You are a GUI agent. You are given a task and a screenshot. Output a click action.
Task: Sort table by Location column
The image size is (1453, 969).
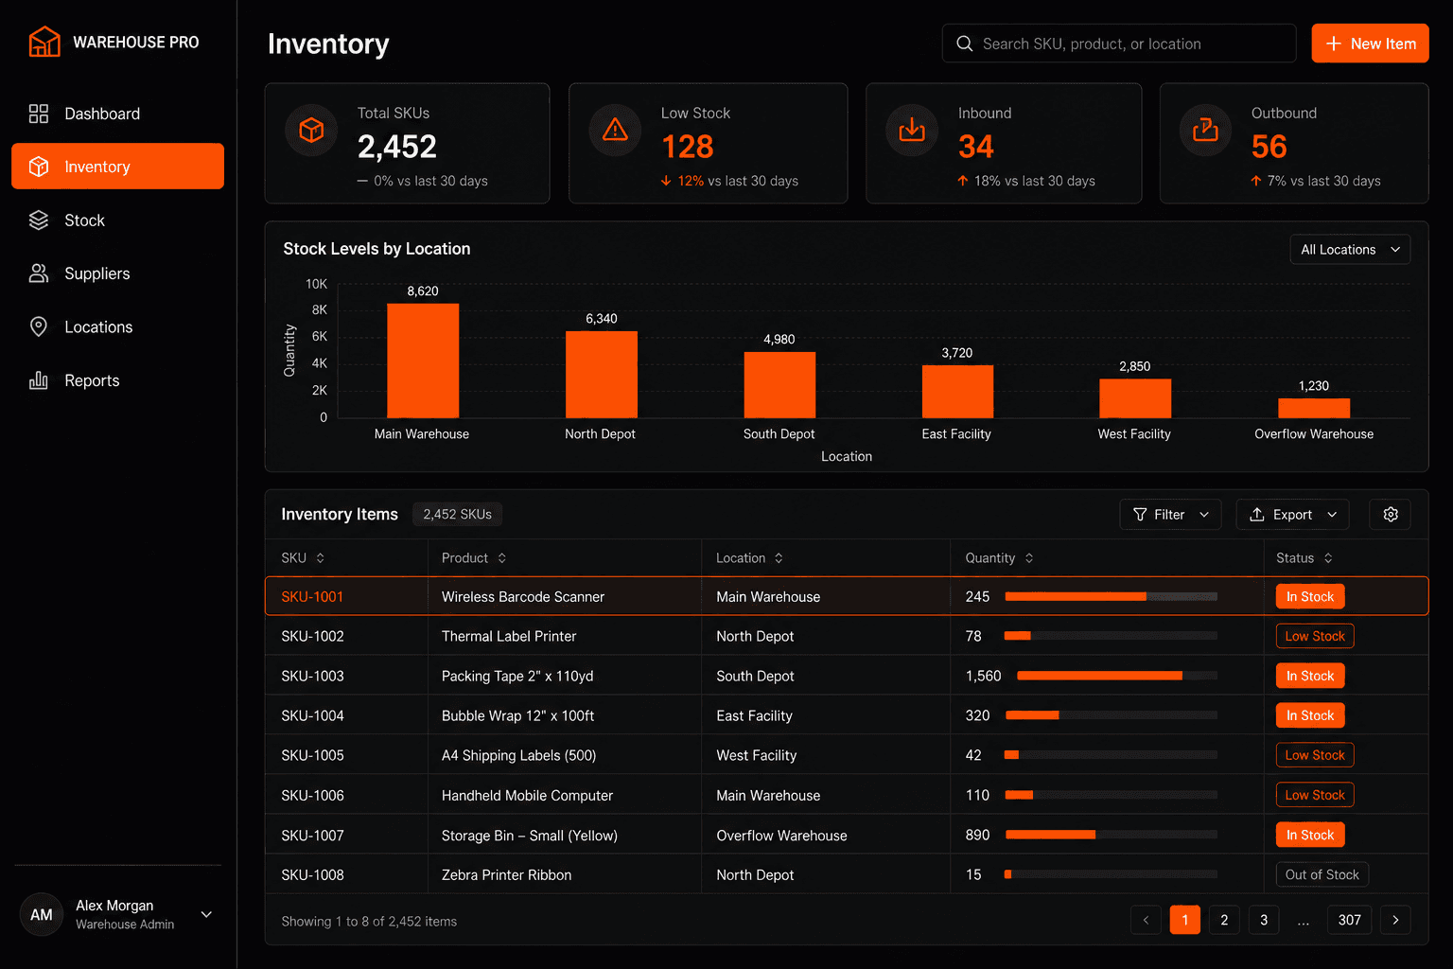coord(749,558)
